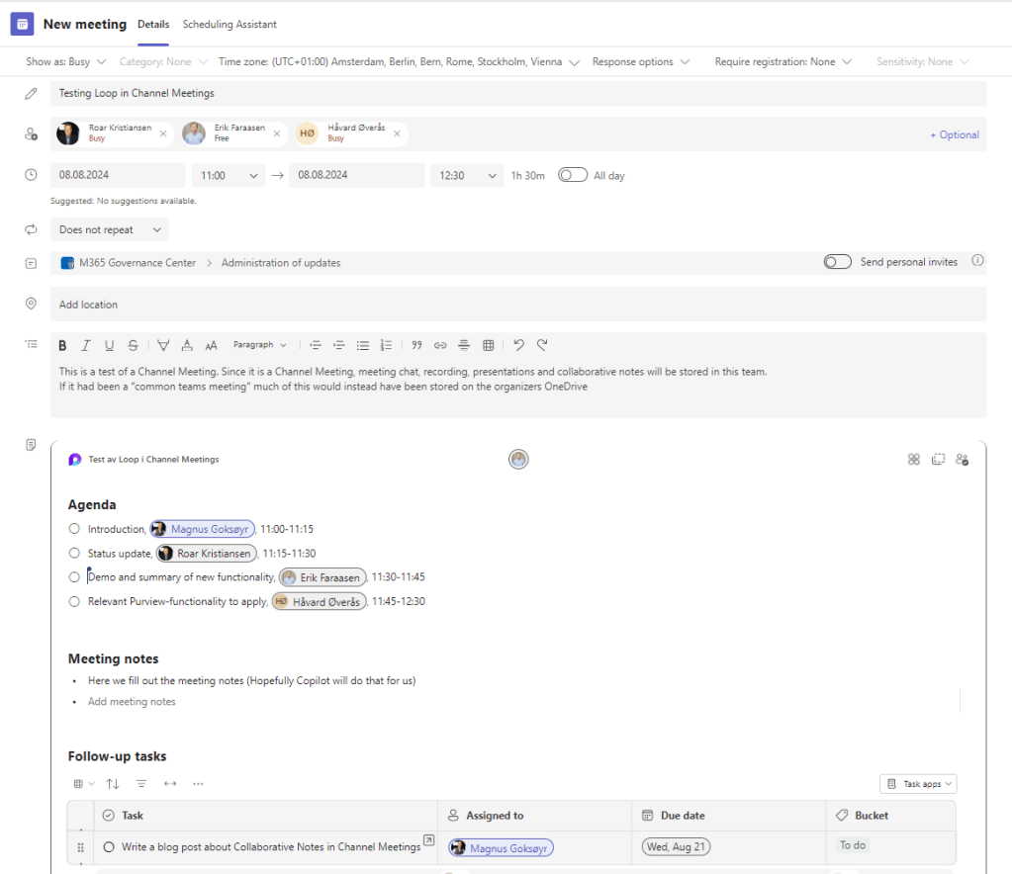The width and height of the screenshot is (1012, 874).
Task: Open the Task apps button
Action: [x=918, y=784]
